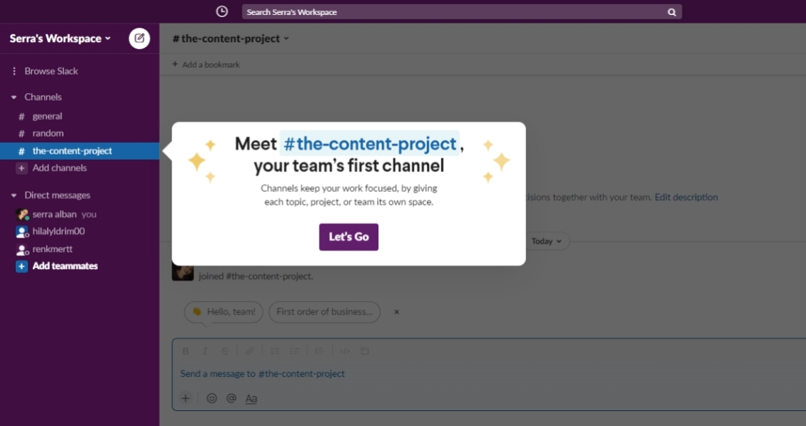
Task: Click the plus icon to attach content
Action: [x=186, y=398]
